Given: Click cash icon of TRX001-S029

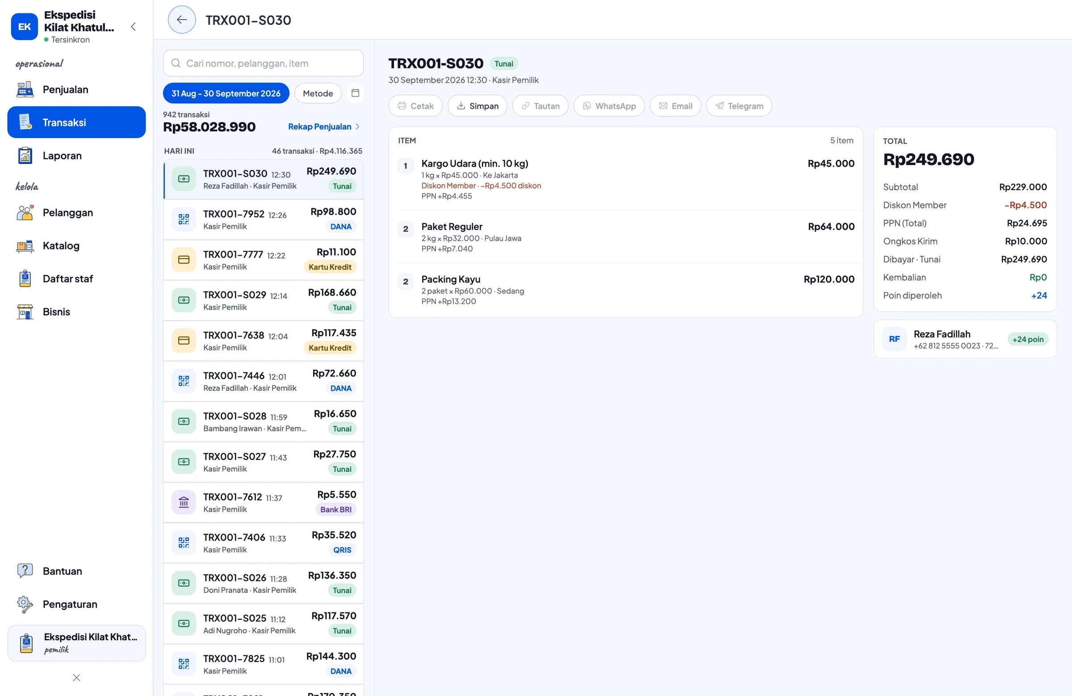Looking at the screenshot, I should [184, 300].
